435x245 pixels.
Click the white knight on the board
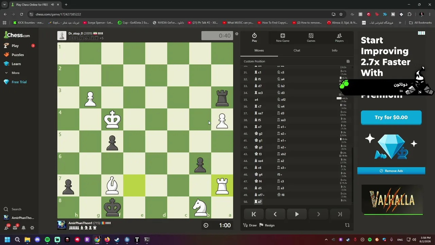pos(200,207)
